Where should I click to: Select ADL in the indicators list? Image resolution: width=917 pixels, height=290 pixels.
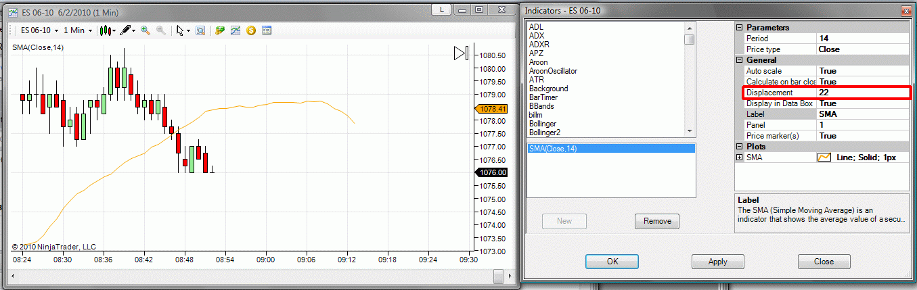pos(536,27)
